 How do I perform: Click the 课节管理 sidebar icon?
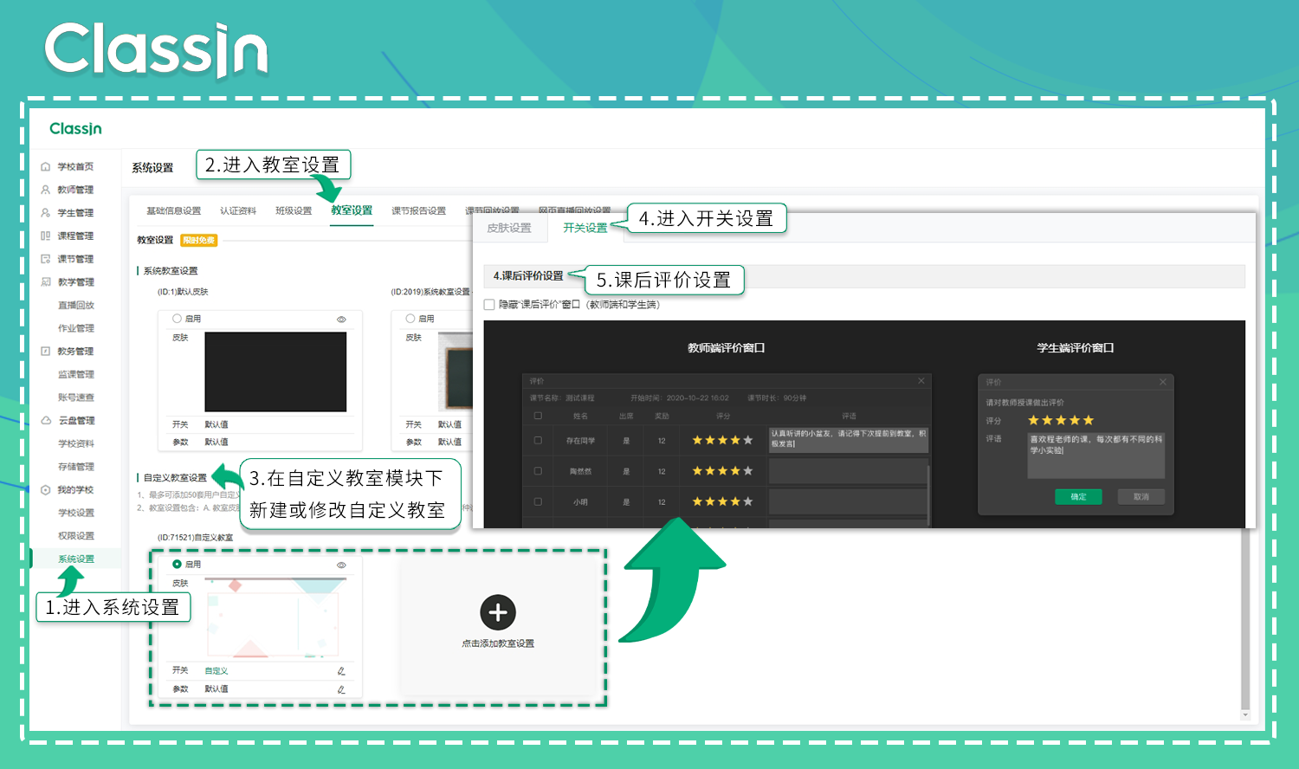click(x=46, y=259)
